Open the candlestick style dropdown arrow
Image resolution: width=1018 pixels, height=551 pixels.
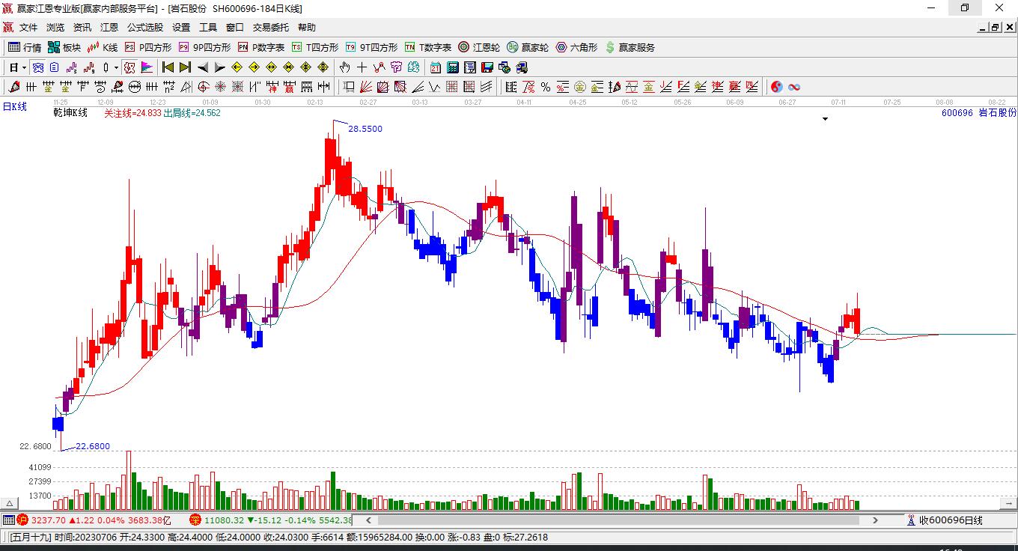tap(116, 67)
